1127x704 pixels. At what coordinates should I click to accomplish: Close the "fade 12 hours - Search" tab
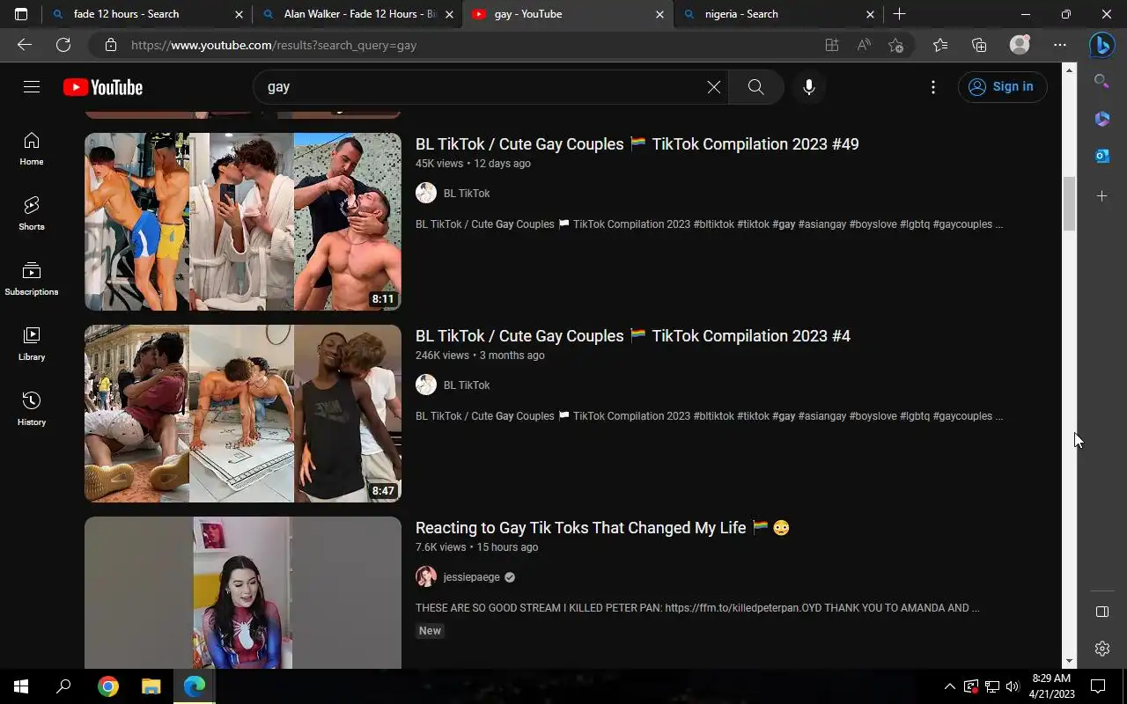239,14
